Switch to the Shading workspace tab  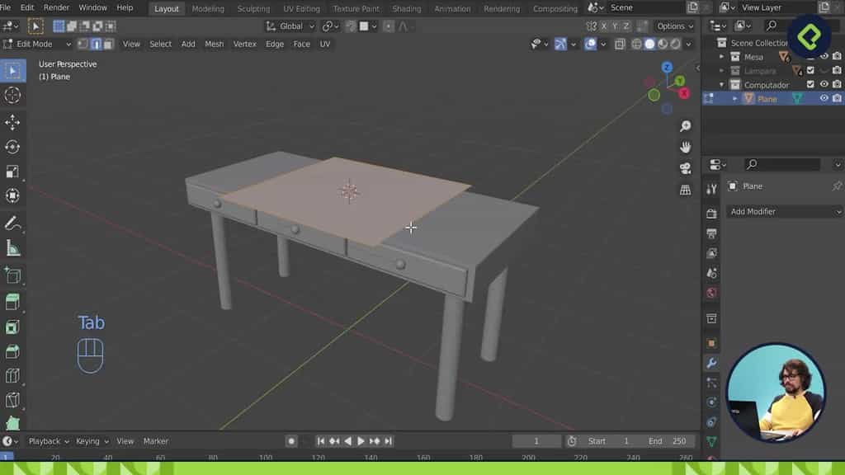406,7
